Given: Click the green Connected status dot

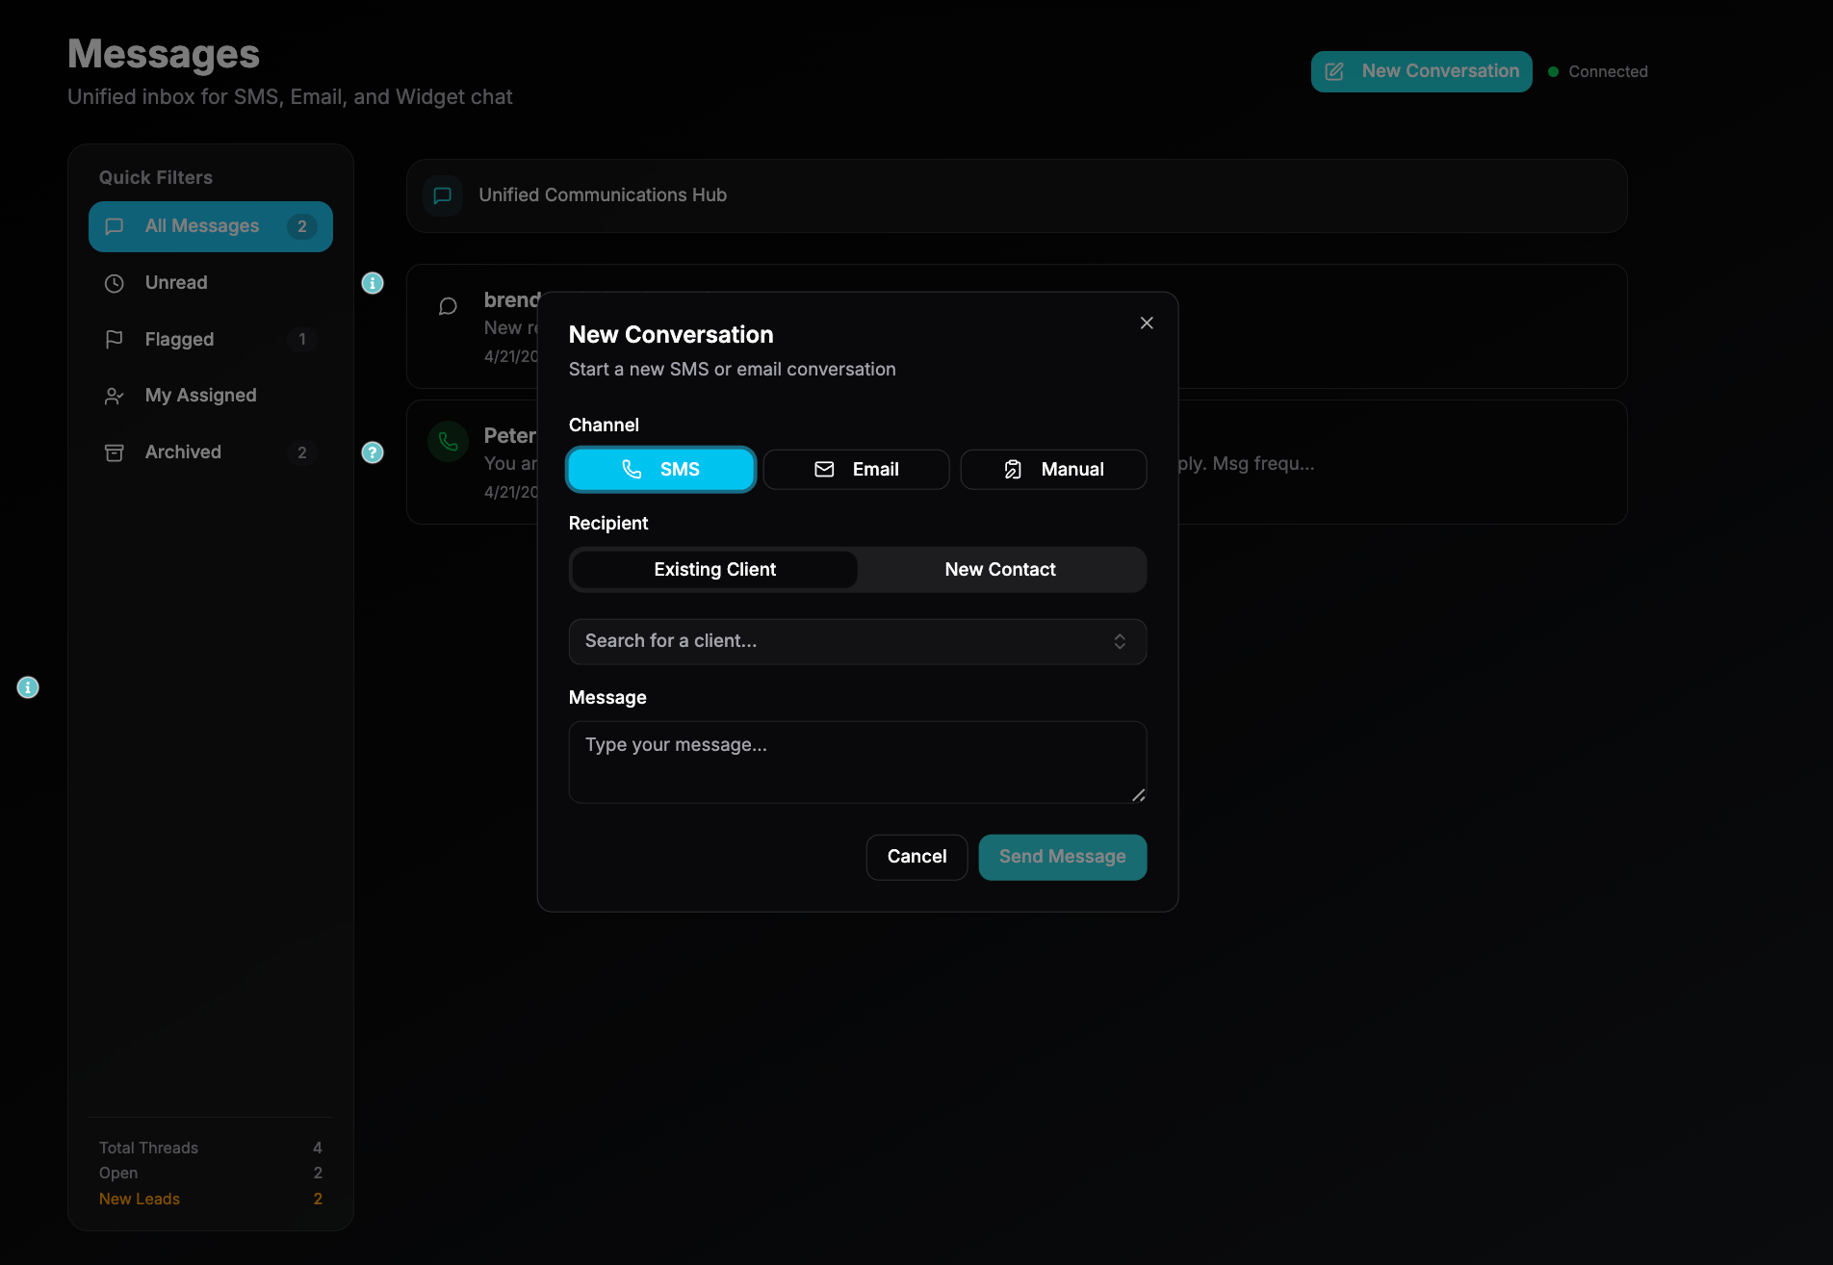Looking at the screenshot, I should 1553,71.
